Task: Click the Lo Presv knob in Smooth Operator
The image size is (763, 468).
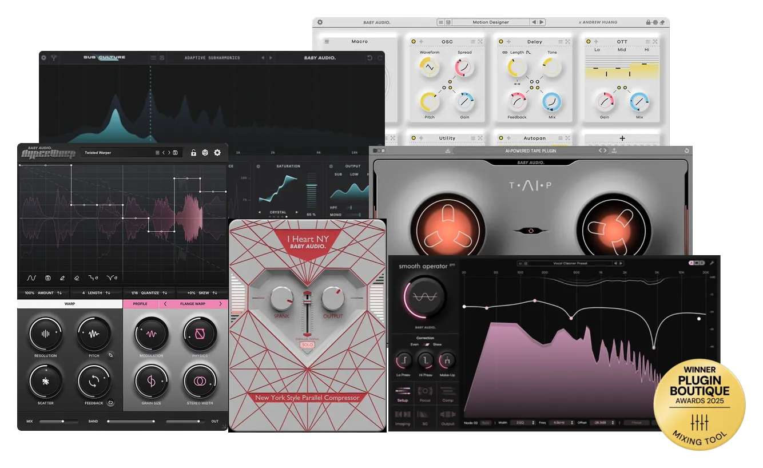Action: (x=403, y=360)
